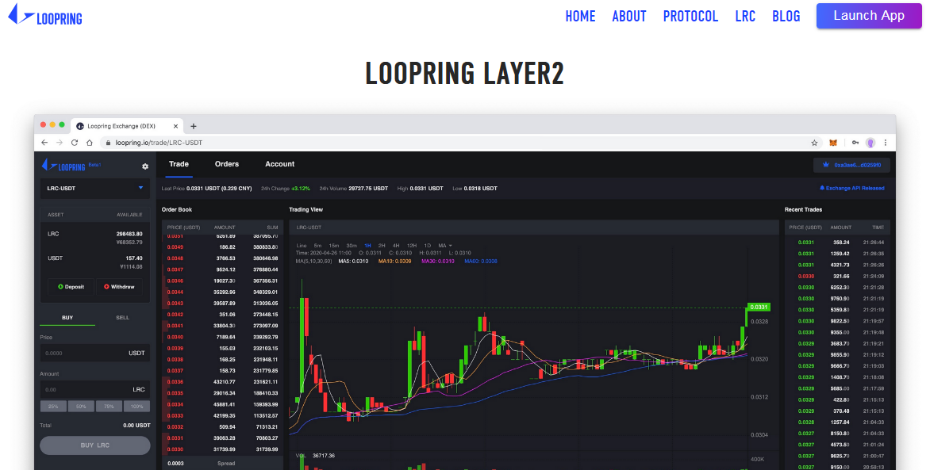Click the browser reload icon
Image resolution: width=930 pixels, height=470 pixels.
point(74,143)
